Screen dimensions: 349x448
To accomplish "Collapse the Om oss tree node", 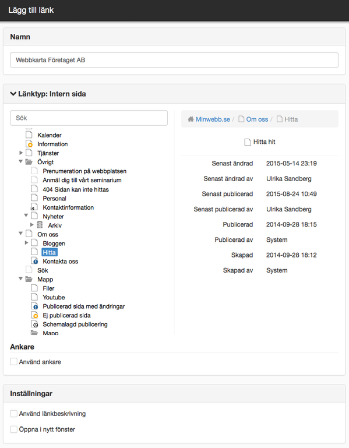I will pyautogui.click(x=20, y=234).
